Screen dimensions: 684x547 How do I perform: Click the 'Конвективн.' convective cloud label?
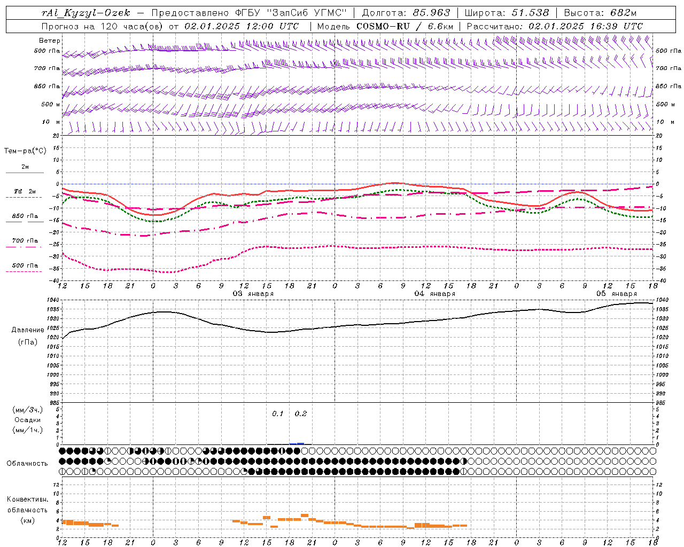coord(28,499)
